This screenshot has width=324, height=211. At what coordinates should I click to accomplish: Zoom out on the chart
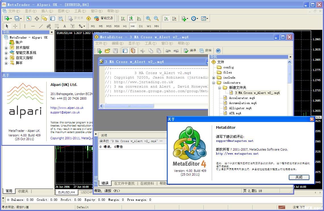click(156, 18)
